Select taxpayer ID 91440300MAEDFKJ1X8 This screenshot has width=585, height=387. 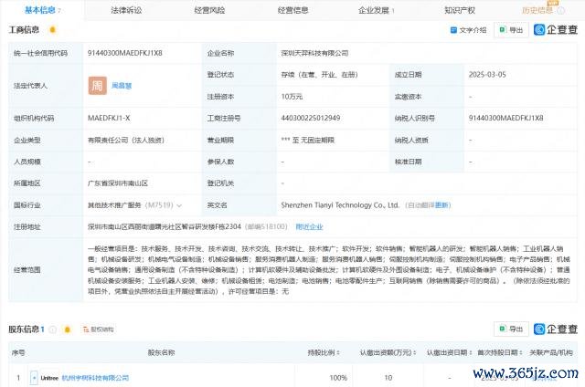(x=505, y=118)
